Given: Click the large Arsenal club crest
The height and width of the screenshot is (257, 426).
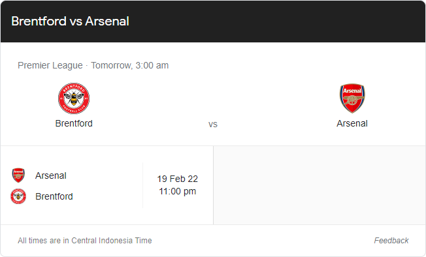Looking at the screenshot, I should coord(352,98).
